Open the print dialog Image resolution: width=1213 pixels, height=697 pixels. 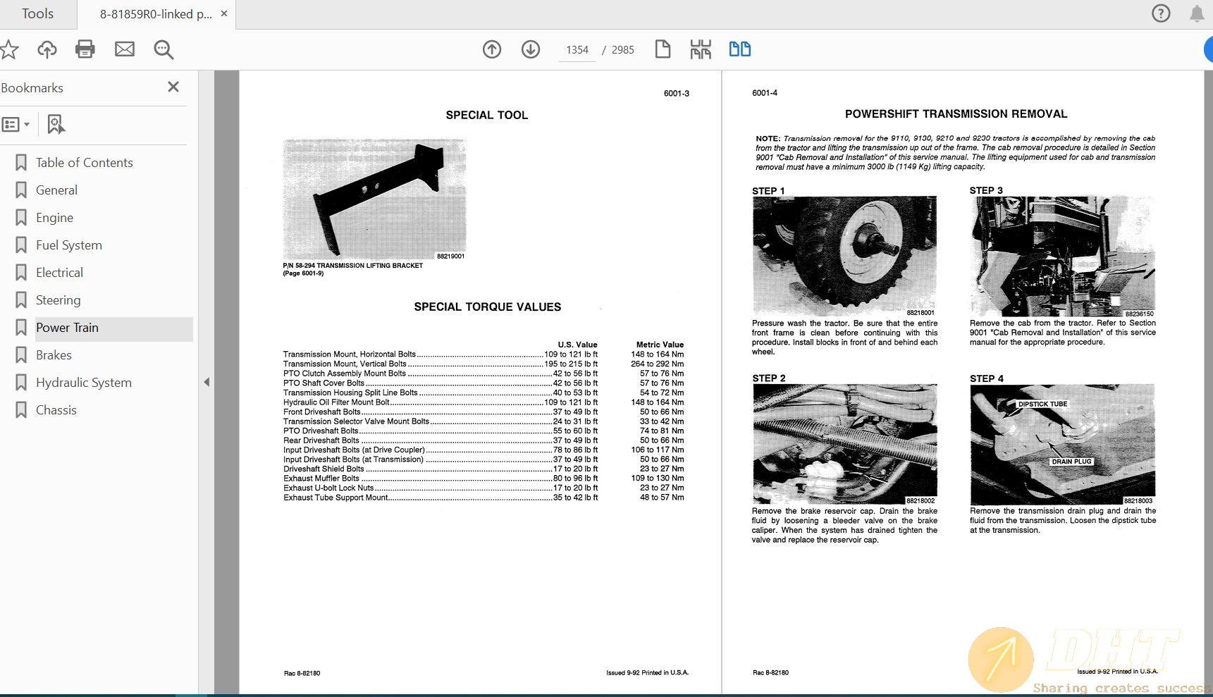[x=85, y=49]
